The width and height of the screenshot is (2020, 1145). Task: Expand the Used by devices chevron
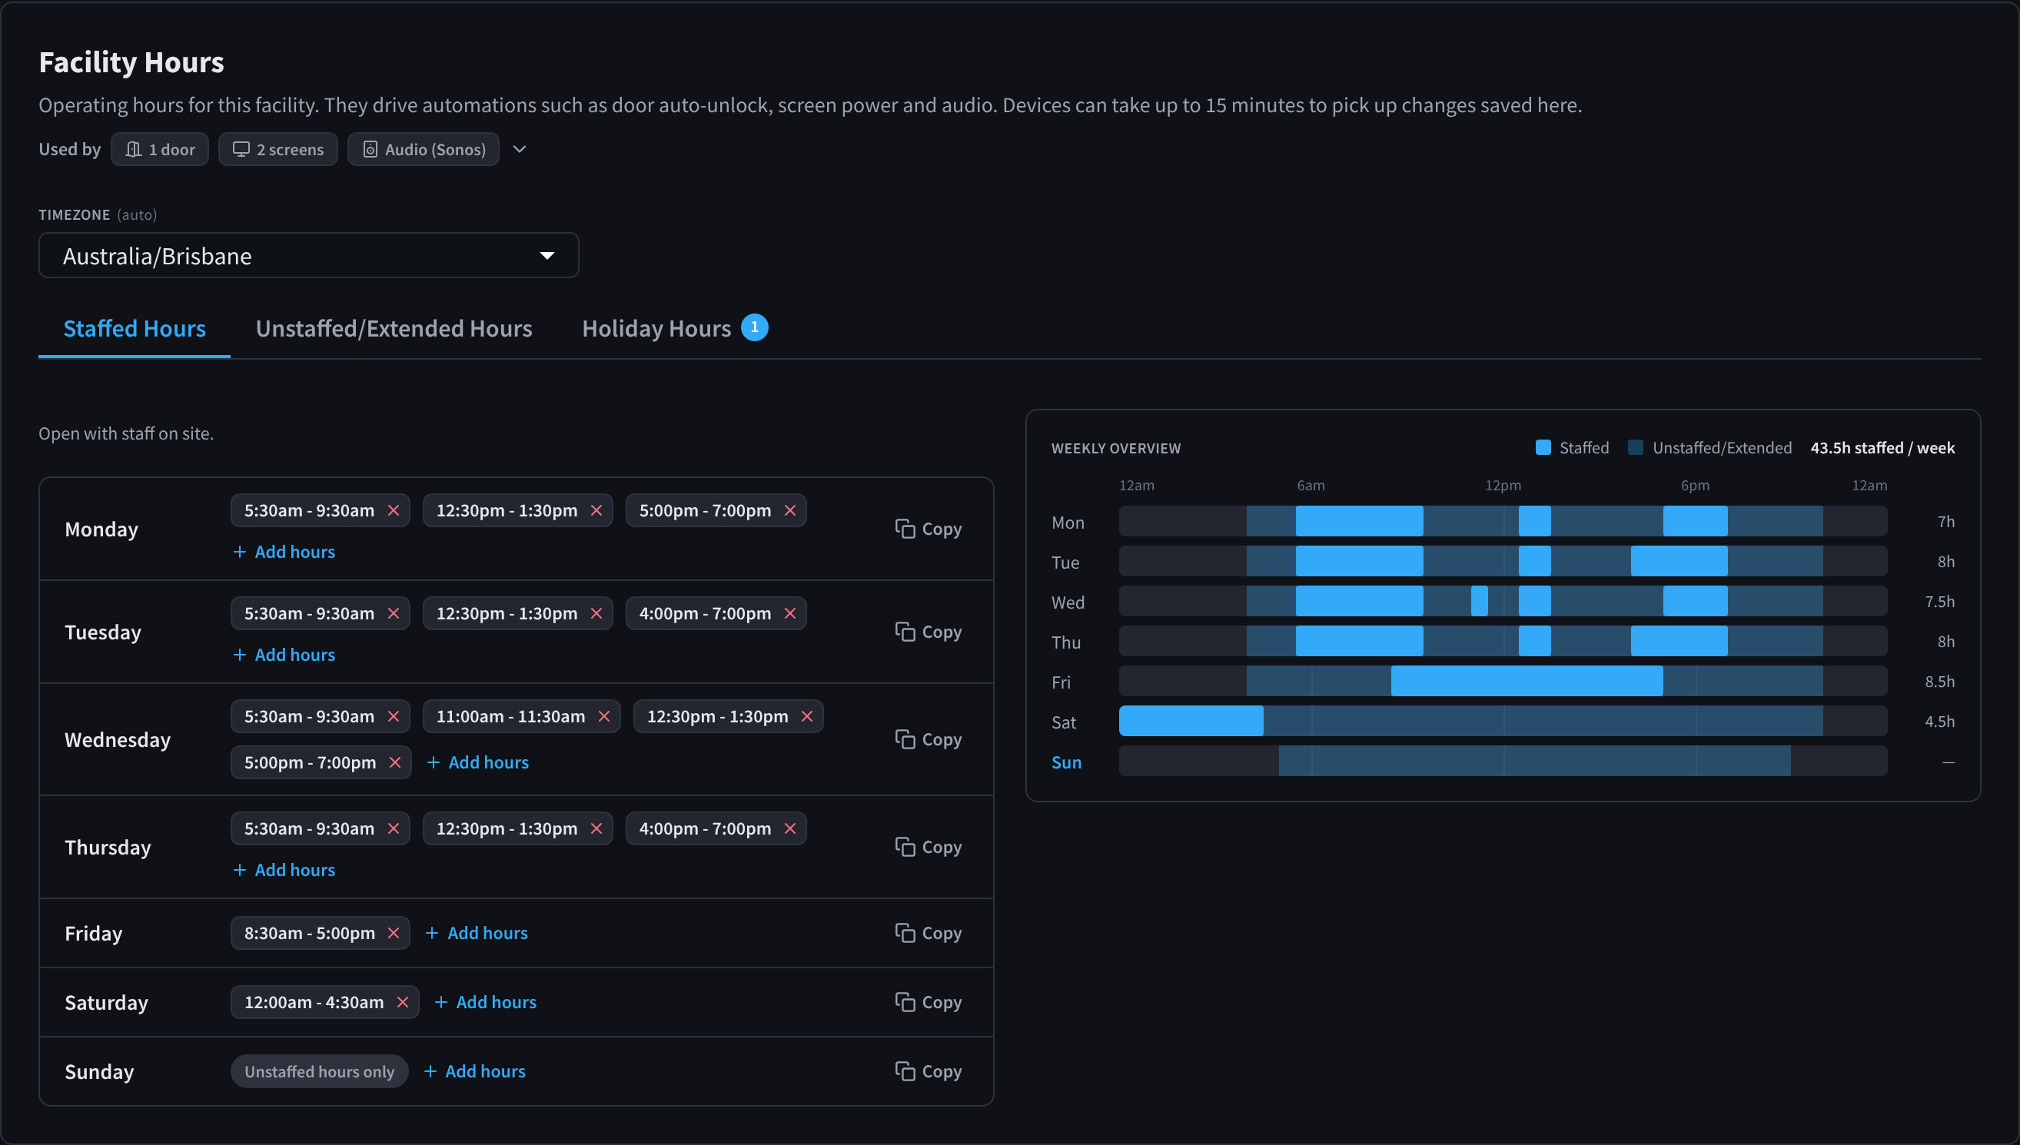[x=519, y=149]
